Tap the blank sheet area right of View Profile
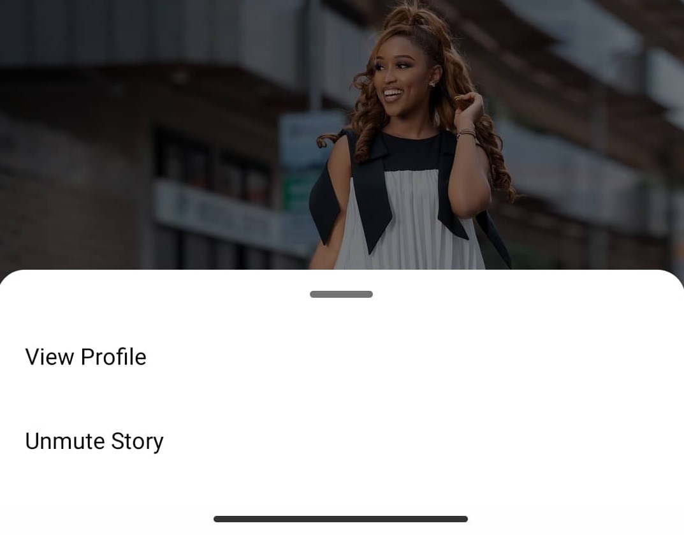684x535 pixels. click(x=414, y=357)
